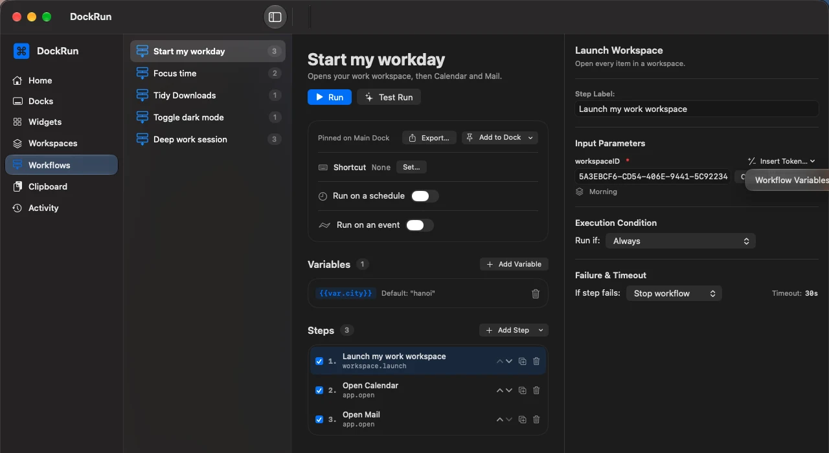Screen dimensions: 829x453
Task: Open the Run if Always dropdown
Action: tap(681, 241)
